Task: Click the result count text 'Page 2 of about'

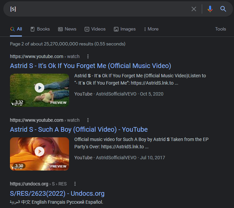Action: [68, 44]
